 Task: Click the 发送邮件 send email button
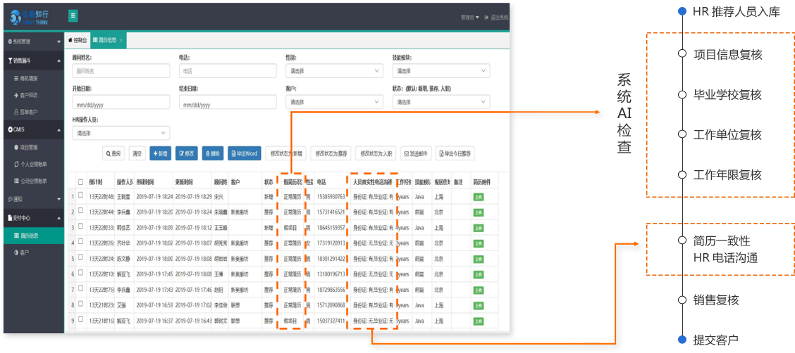coord(416,153)
